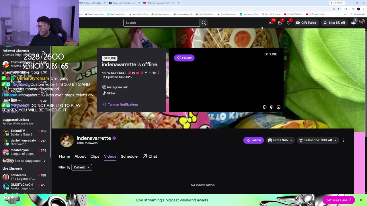Image resolution: width=367 pixels, height=206 pixels.
Task: Bookmark this page with the star icon
Action: coord(338,9)
